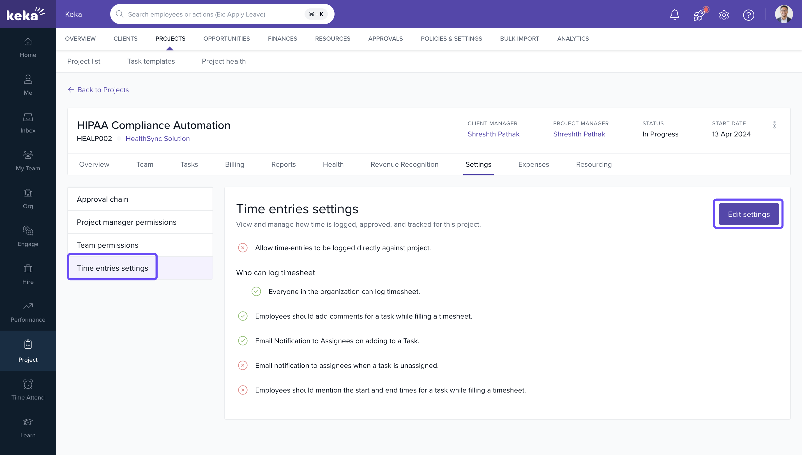The width and height of the screenshot is (802, 455).
Task: Open the settings gear icon
Action: (724, 15)
